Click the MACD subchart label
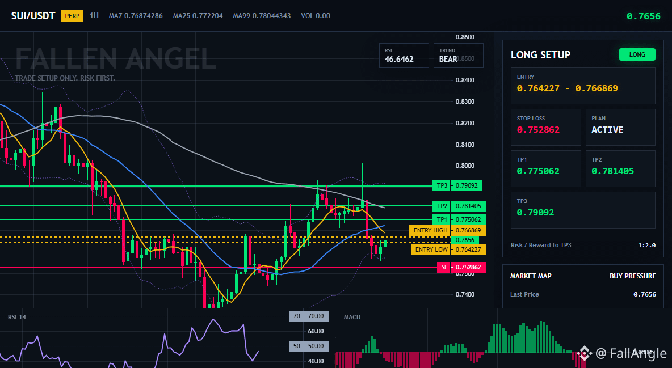 click(352, 317)
